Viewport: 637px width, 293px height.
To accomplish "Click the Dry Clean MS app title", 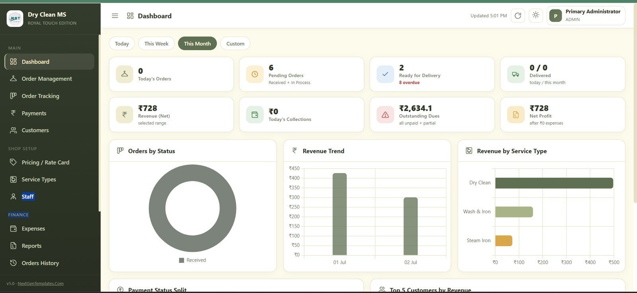I will point(47,14).
